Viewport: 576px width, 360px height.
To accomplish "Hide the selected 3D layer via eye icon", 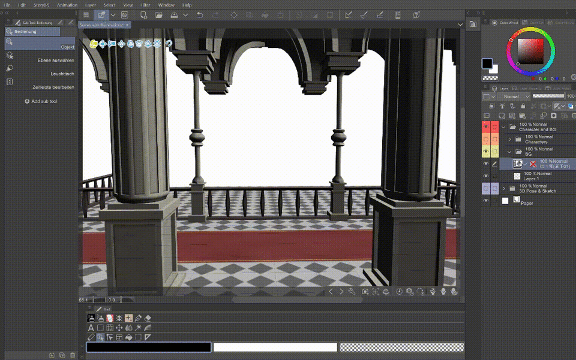I will coord(485,164).
